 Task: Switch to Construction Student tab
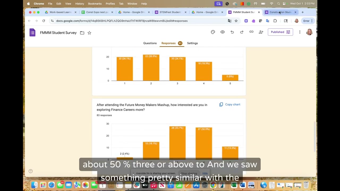pos(280,12)
